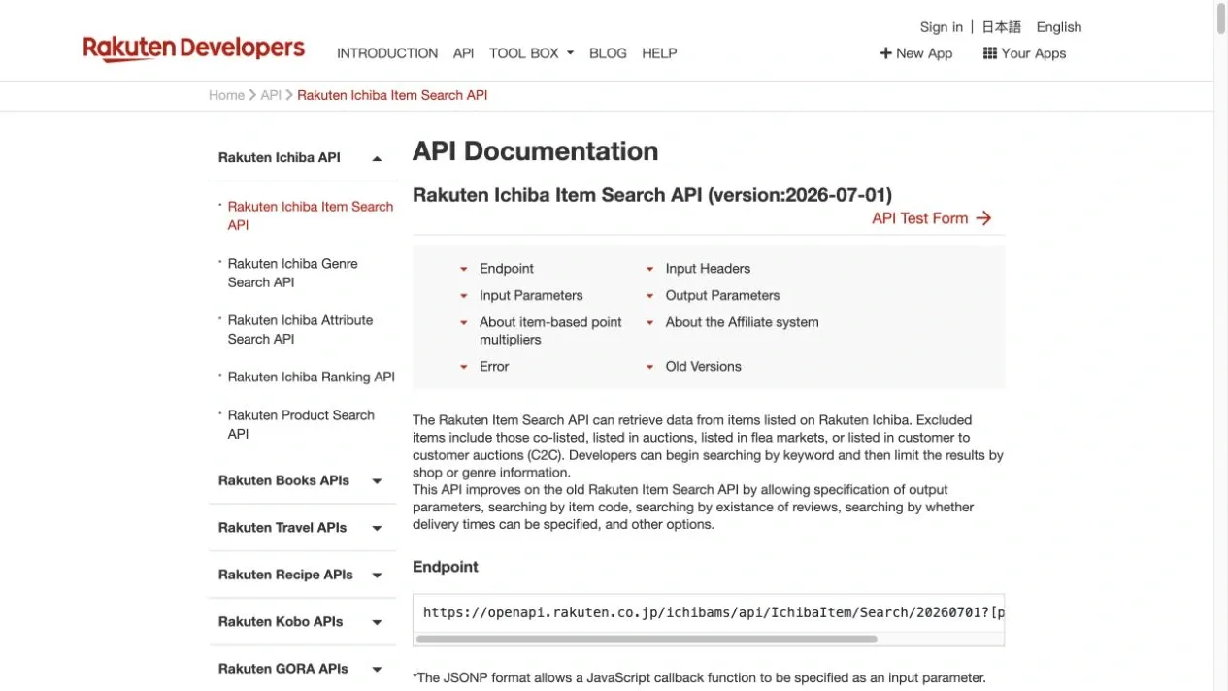The image size is (1228, 691).
Task: Select Rakuten Ichiba Attribute Search API in the sidebar
Action: (301, 329)
